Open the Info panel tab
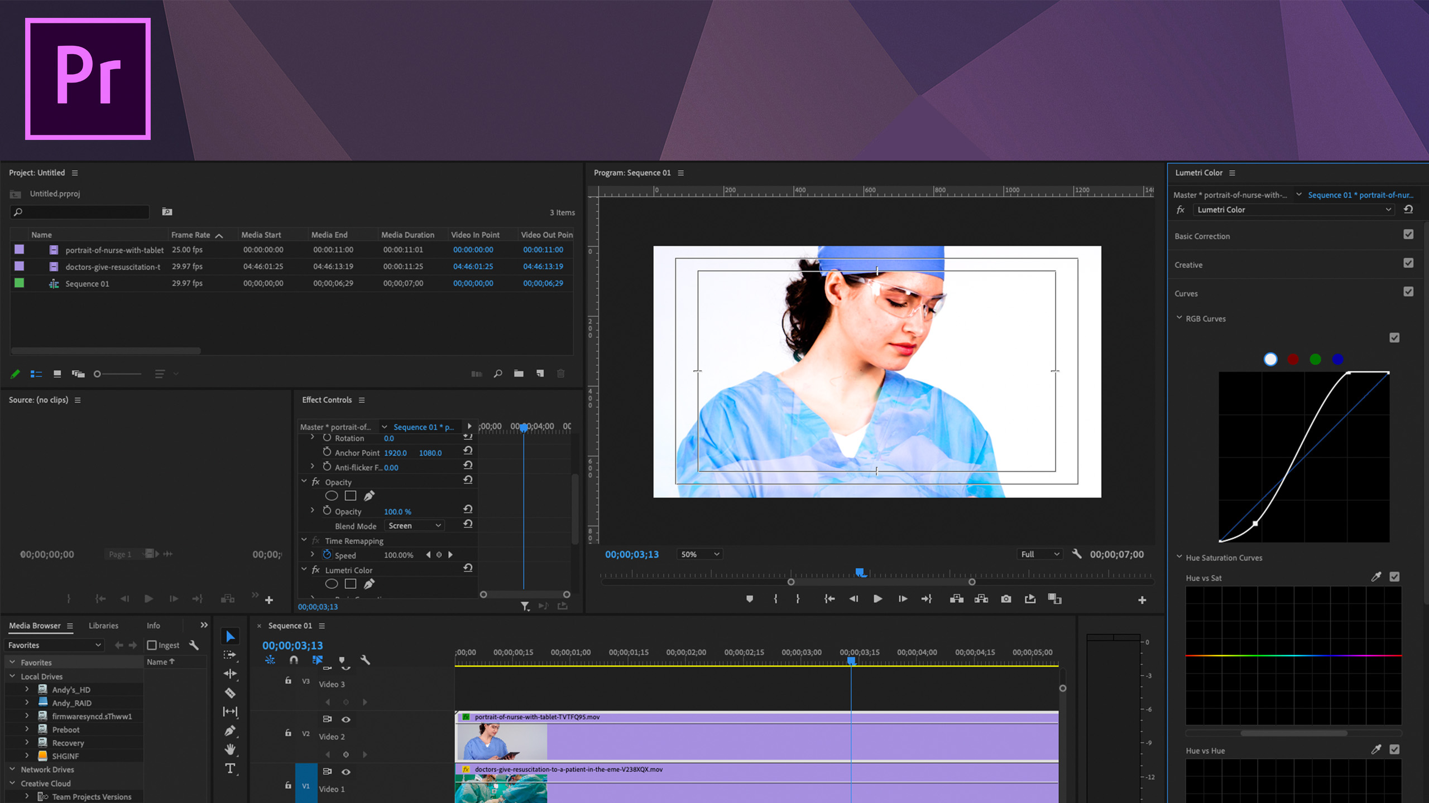Screen dimensions: 1429x803 tap(153, 626)
